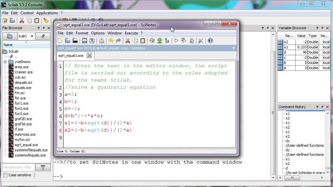
Task: Open SciNotes preferences tools icon
Action: point(201,41)
